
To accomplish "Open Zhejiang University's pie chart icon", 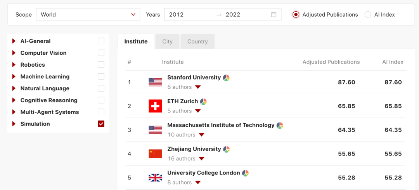I will (227, 149).
